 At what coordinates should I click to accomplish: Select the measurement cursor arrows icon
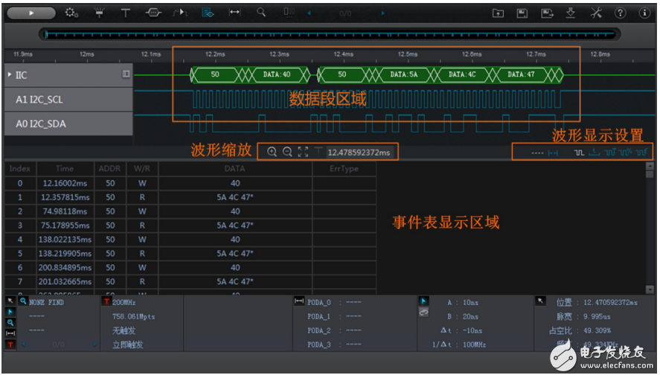coord(234,13)
